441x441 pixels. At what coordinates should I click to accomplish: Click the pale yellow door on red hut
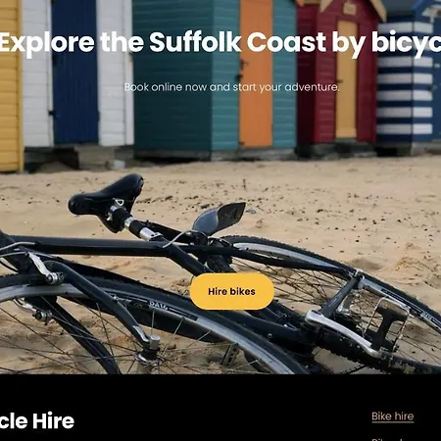[347, 78]
